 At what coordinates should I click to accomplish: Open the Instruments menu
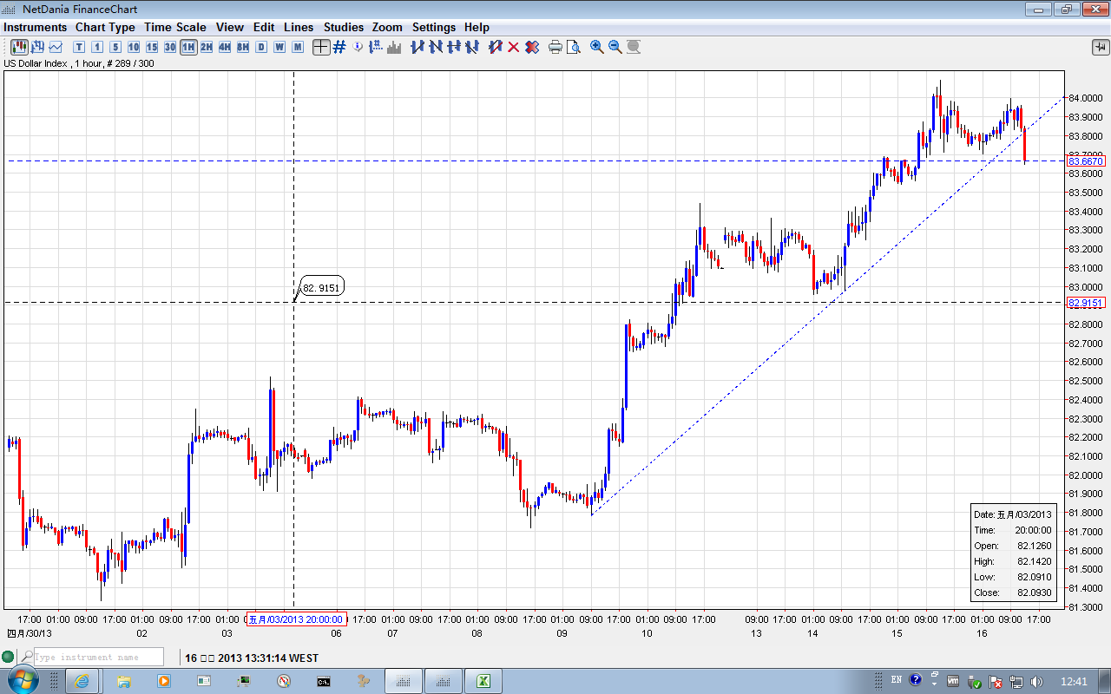click(x=35, y=27)
